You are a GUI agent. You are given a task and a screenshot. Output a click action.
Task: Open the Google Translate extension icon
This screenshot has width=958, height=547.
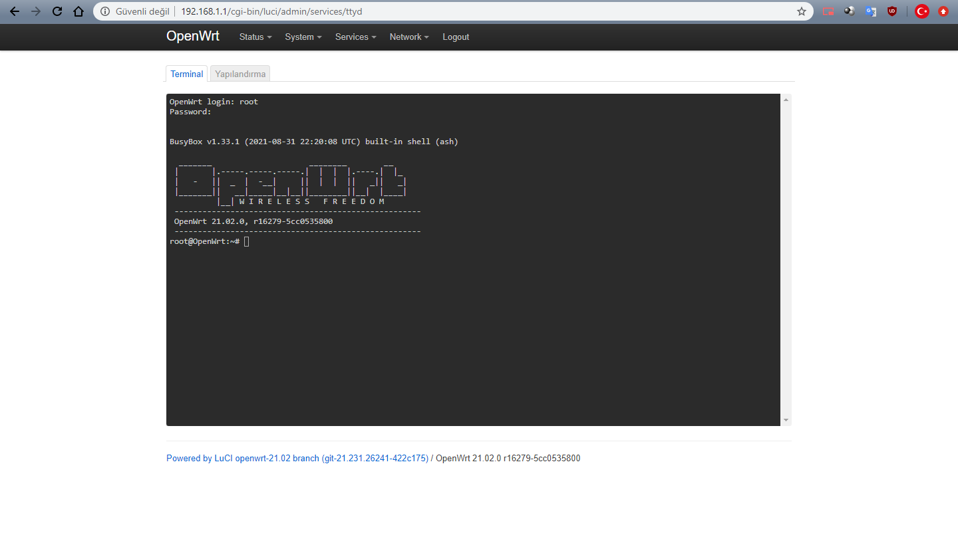click(871, 11)
